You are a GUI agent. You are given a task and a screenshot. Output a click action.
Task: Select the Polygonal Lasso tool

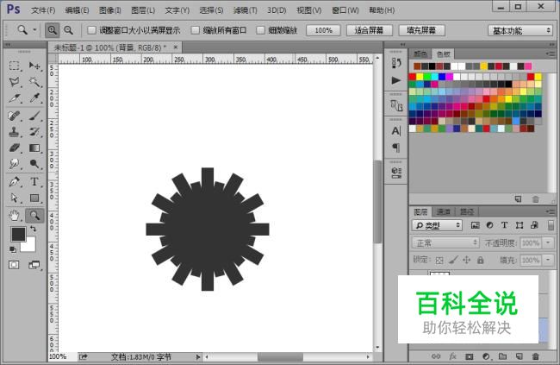pos(15,82)
